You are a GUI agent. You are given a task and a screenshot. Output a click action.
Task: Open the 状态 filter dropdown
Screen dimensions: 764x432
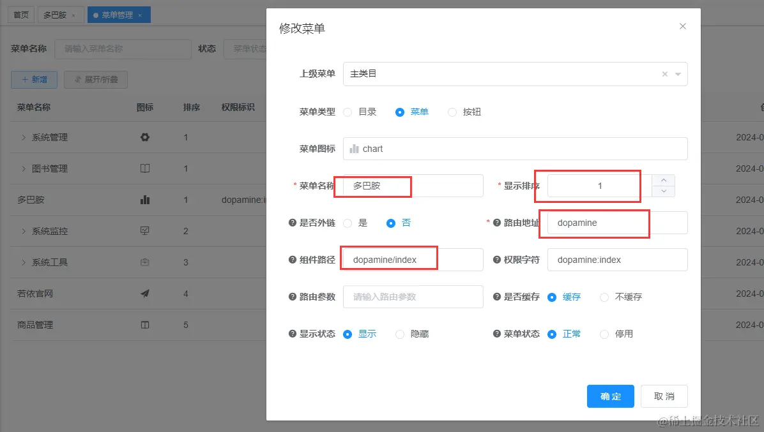(245, 48)
